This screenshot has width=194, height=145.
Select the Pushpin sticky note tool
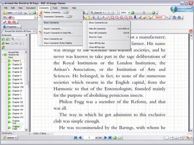(135, 17)
